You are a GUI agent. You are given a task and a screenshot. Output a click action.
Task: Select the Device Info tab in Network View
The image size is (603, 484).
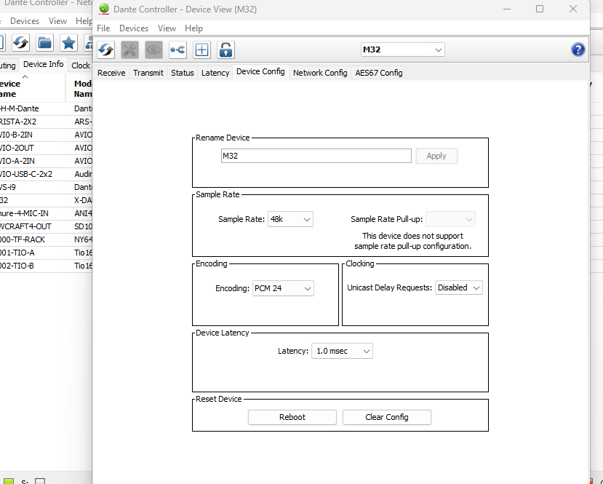pos(43,64)
